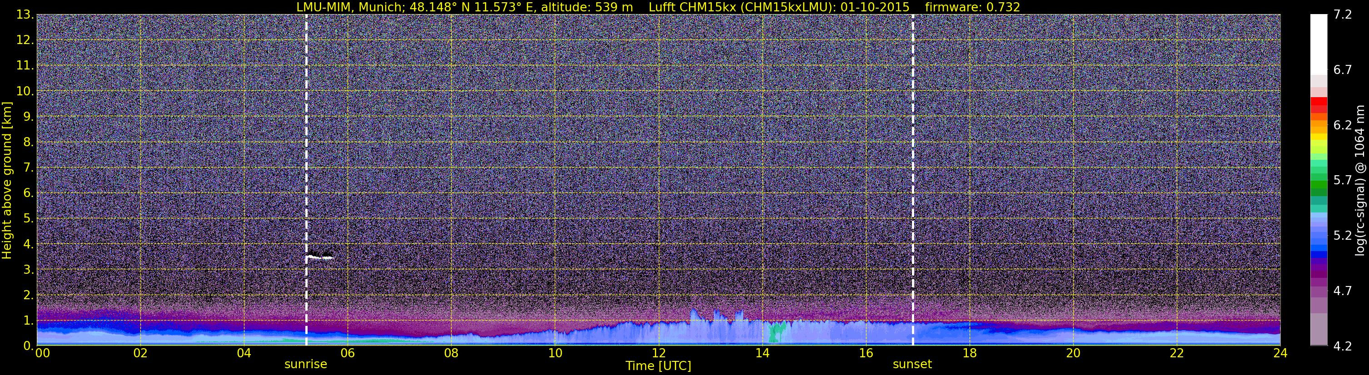
Task: Click the height axis tick label '10.'
Action: tap(25, 91)
